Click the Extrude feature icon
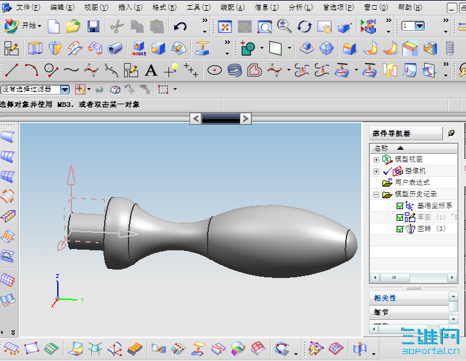Image resolution: width=466 pixels, height=361 pixels. click(x=35, y=48)
